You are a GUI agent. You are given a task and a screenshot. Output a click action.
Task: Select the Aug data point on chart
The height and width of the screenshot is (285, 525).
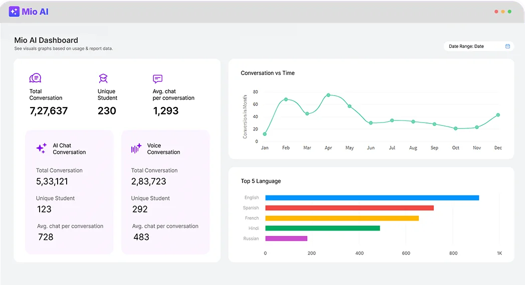[413, 122]
